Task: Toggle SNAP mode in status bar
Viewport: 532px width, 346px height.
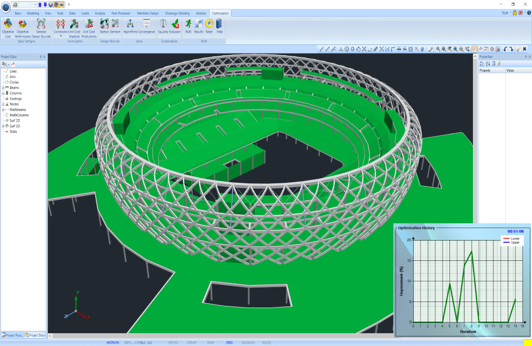Action: tap(210, 343)
